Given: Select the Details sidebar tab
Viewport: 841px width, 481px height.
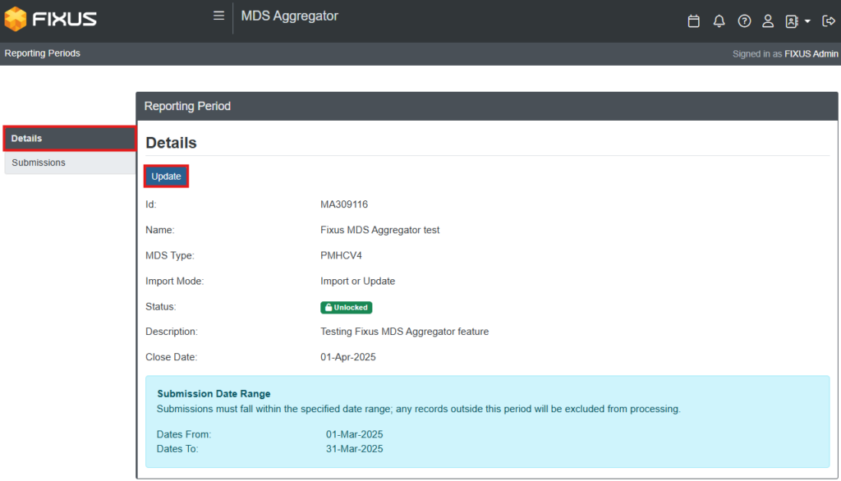Looking at the screenshot, I should tap(70, 139).
